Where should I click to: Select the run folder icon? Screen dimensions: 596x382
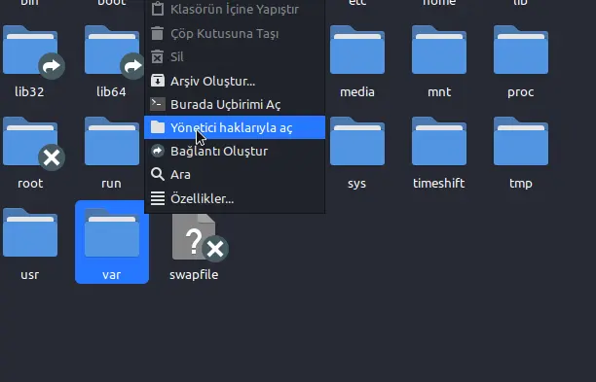pos(112,141)
